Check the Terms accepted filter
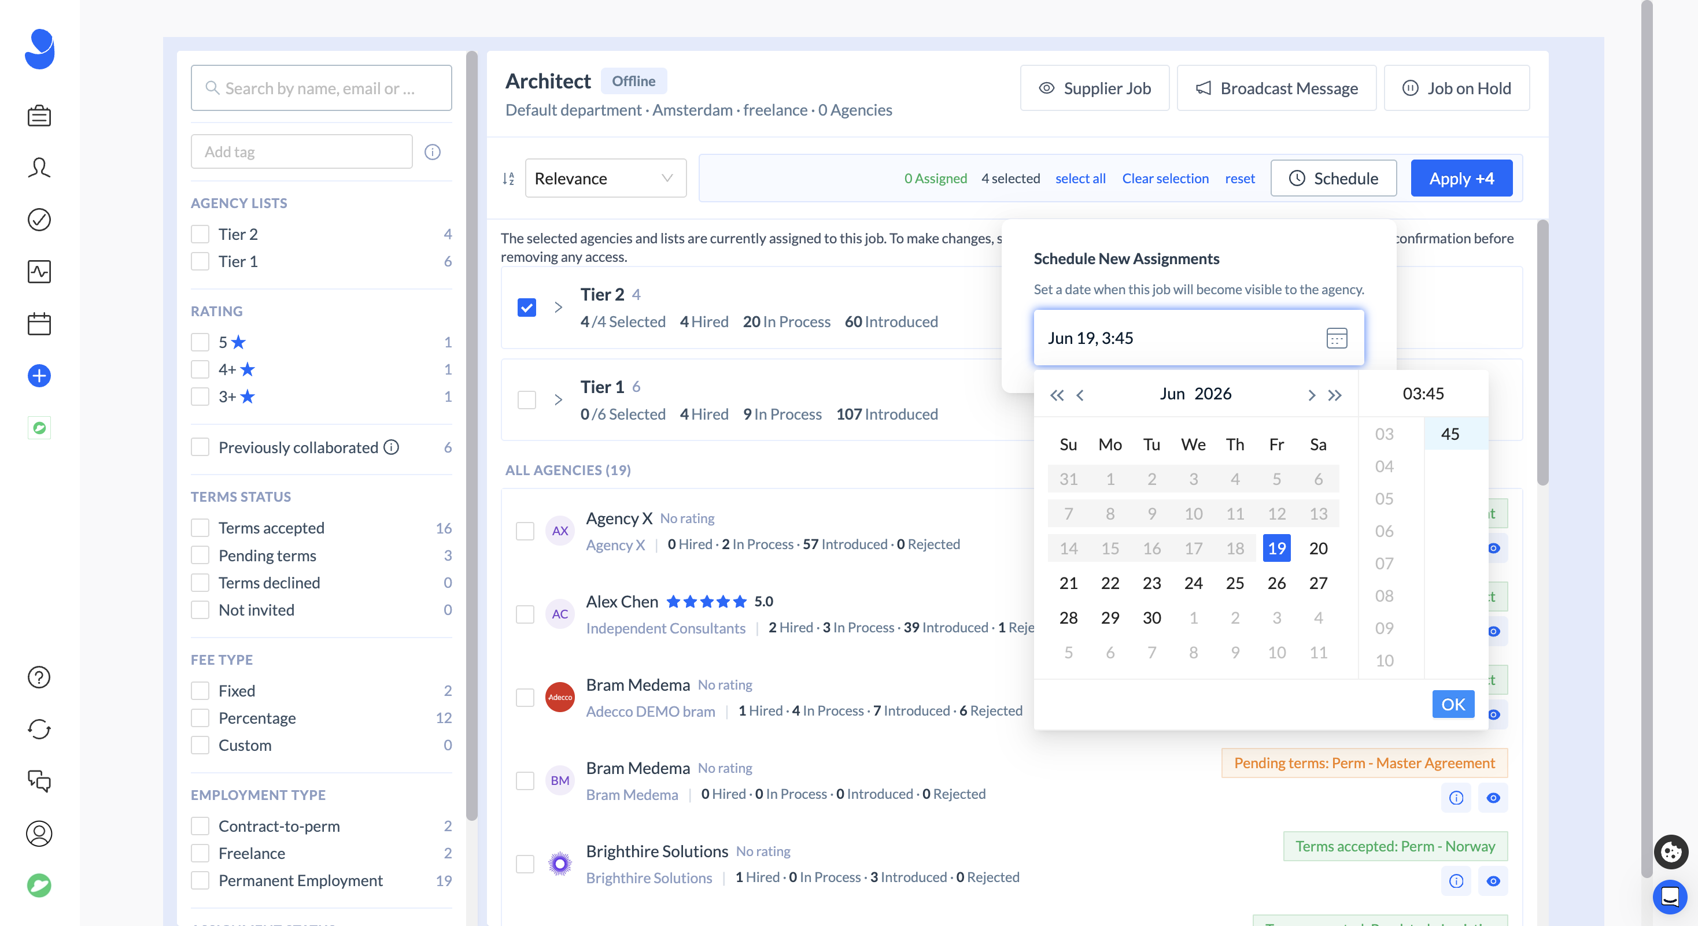Viewport: 1698px width, 926px height. 200,528
